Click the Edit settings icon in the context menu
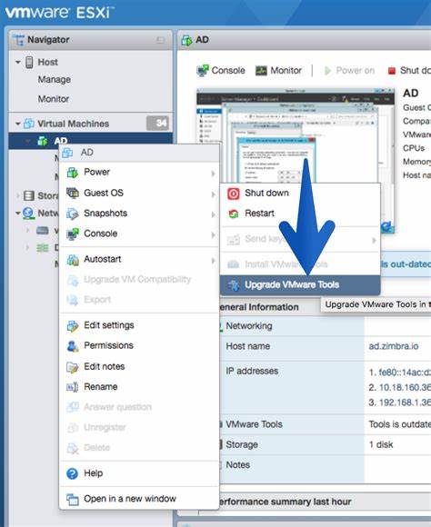431x527 pixels. point(73,325)
